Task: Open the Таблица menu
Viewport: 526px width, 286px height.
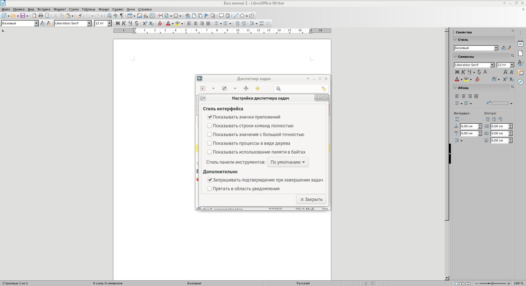Action: coord(88,9)
